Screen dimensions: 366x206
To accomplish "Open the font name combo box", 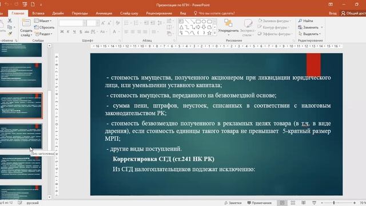I will click(x=73, y=23).
